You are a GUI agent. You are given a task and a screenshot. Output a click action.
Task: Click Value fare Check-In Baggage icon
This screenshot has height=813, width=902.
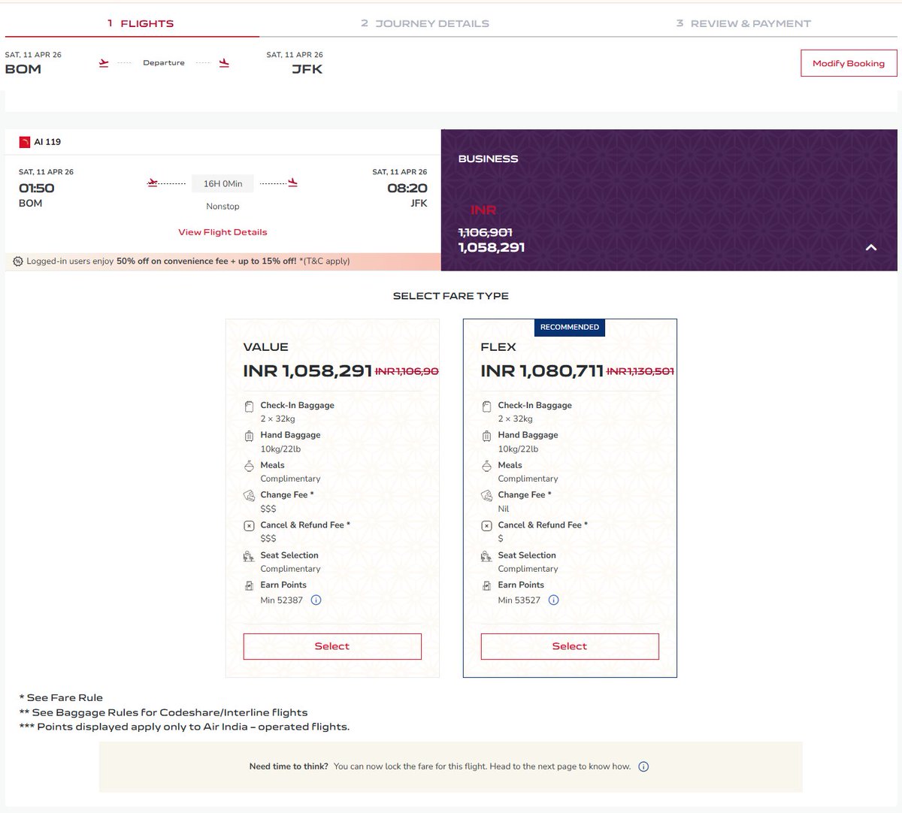tap(250, 406)
